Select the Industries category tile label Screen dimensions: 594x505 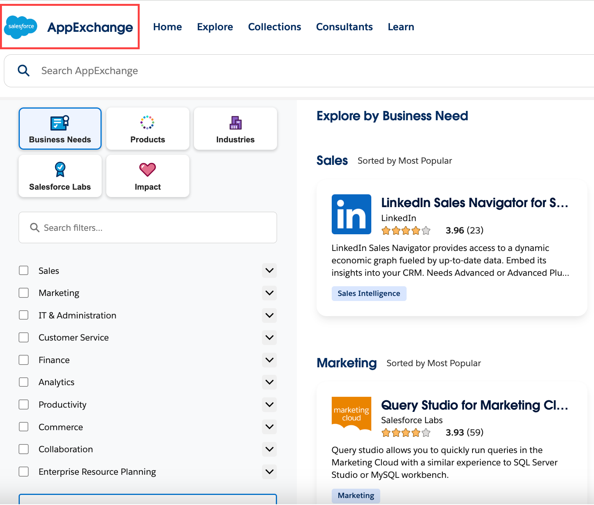pos(236,140)
